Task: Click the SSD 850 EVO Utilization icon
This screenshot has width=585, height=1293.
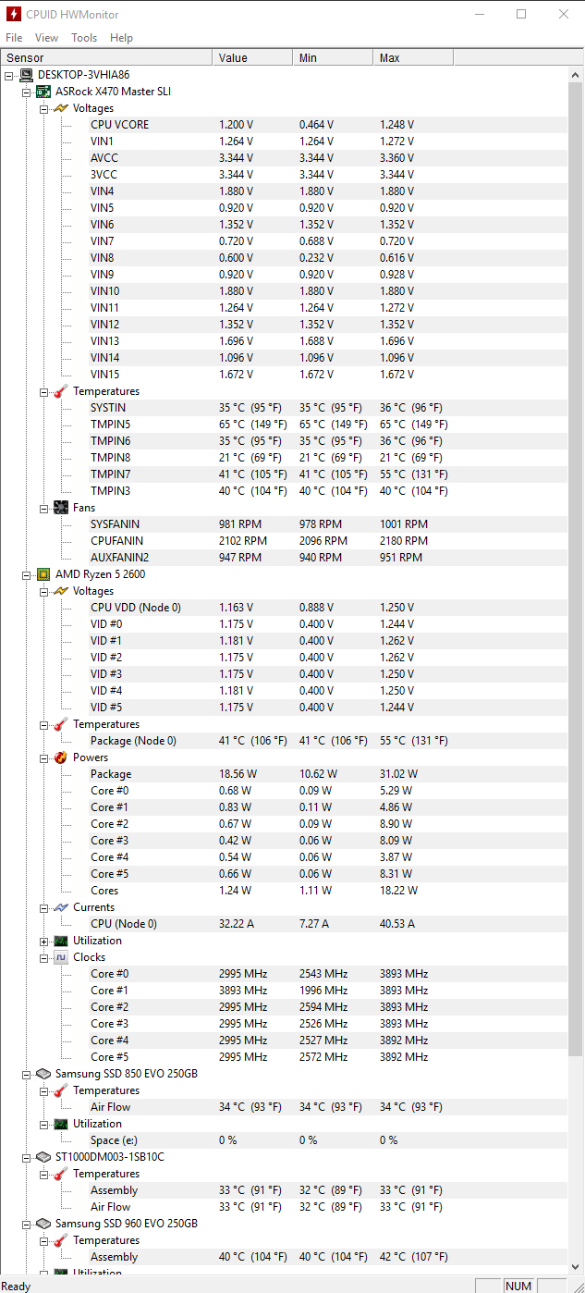Action: [x=61, y=1124]
